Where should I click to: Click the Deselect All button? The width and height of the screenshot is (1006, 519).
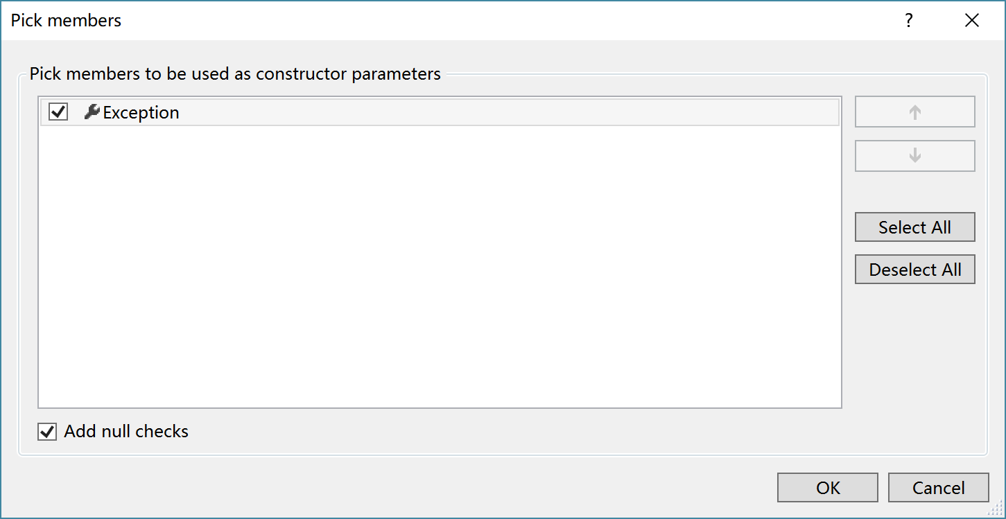point(914,270)
